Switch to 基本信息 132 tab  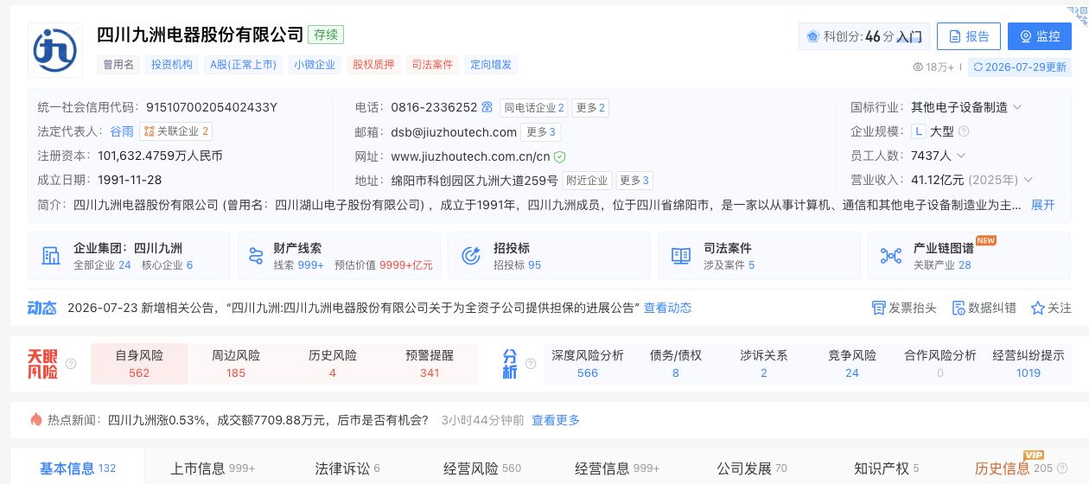pyautogui.click(x=78, y=468)
